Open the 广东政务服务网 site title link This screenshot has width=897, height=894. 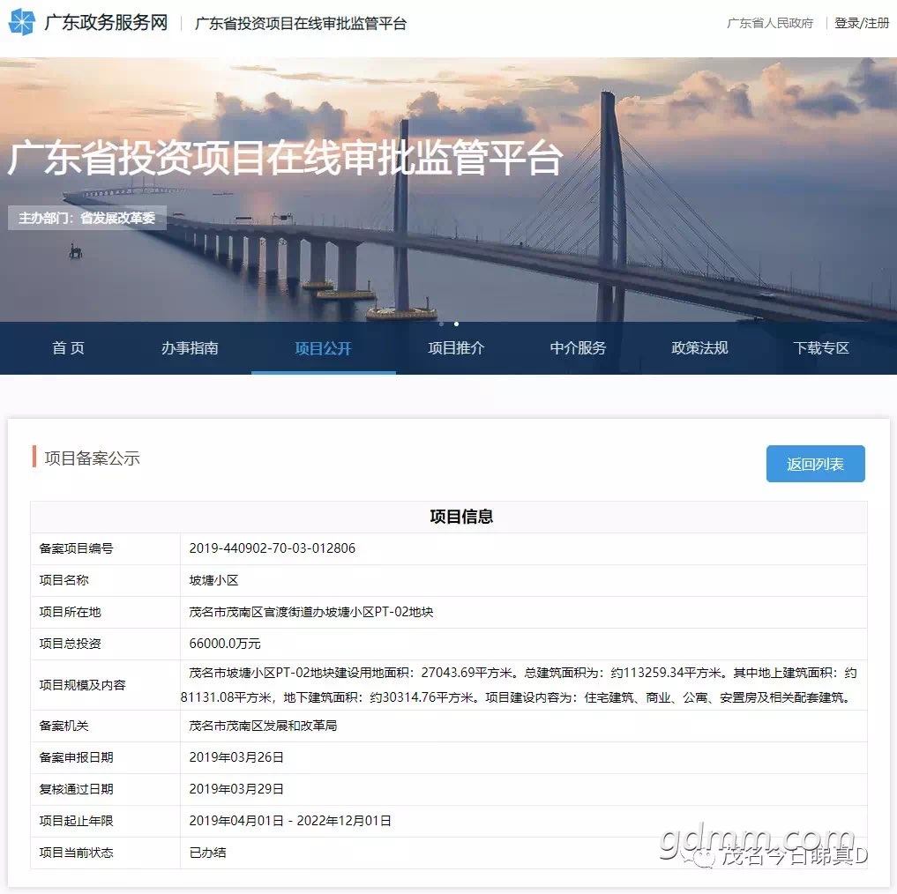click(106, 23)
